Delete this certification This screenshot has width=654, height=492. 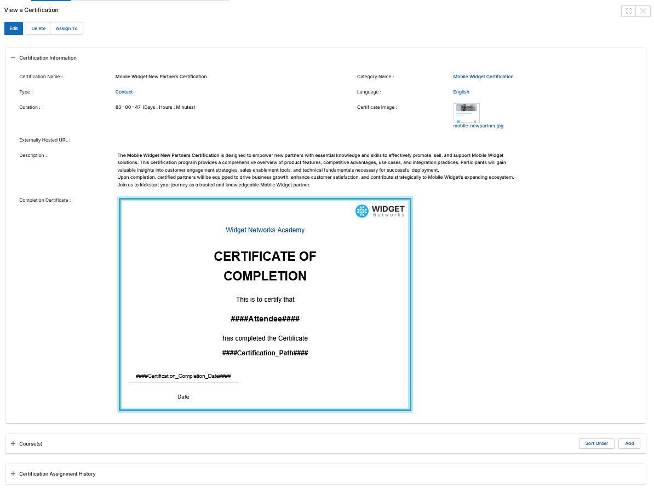coord(38,28)
